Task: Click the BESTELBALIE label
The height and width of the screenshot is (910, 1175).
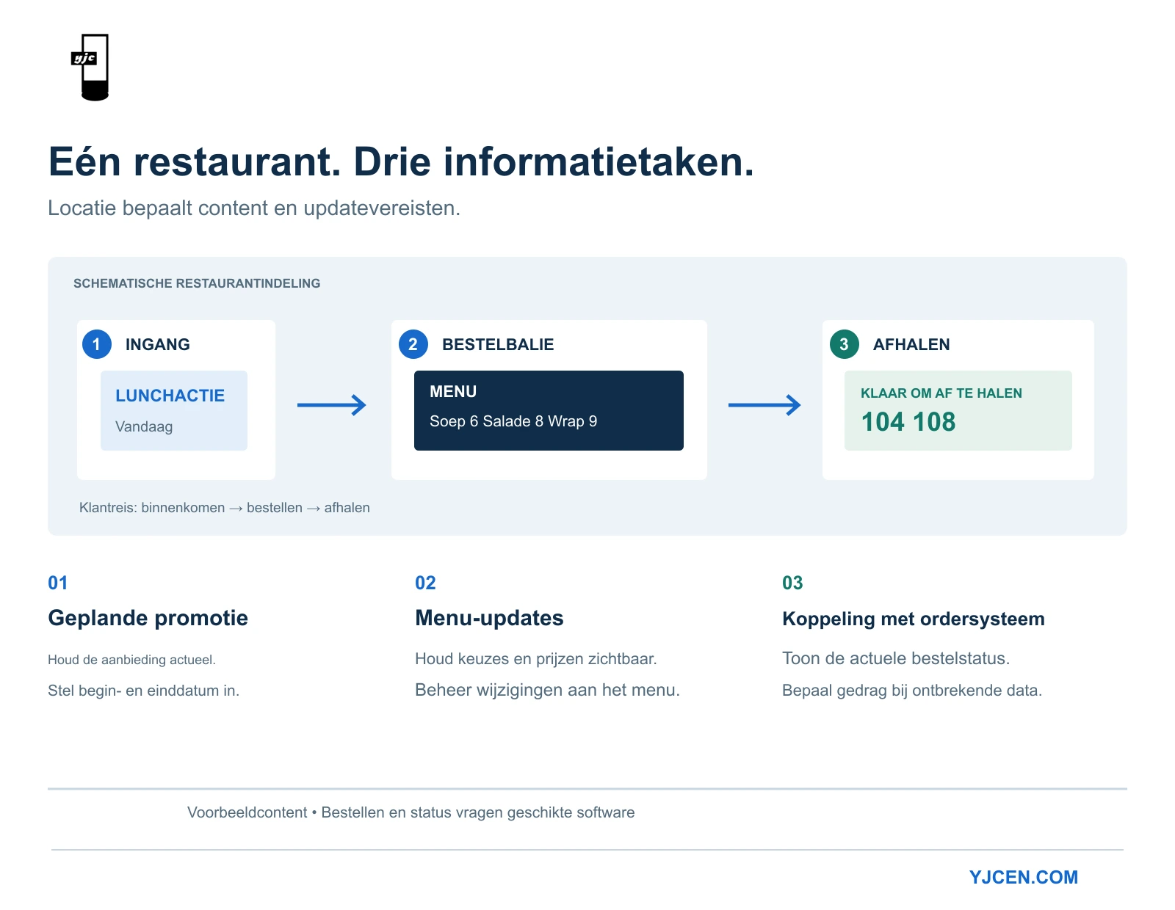Action: [x=498, y=344]
